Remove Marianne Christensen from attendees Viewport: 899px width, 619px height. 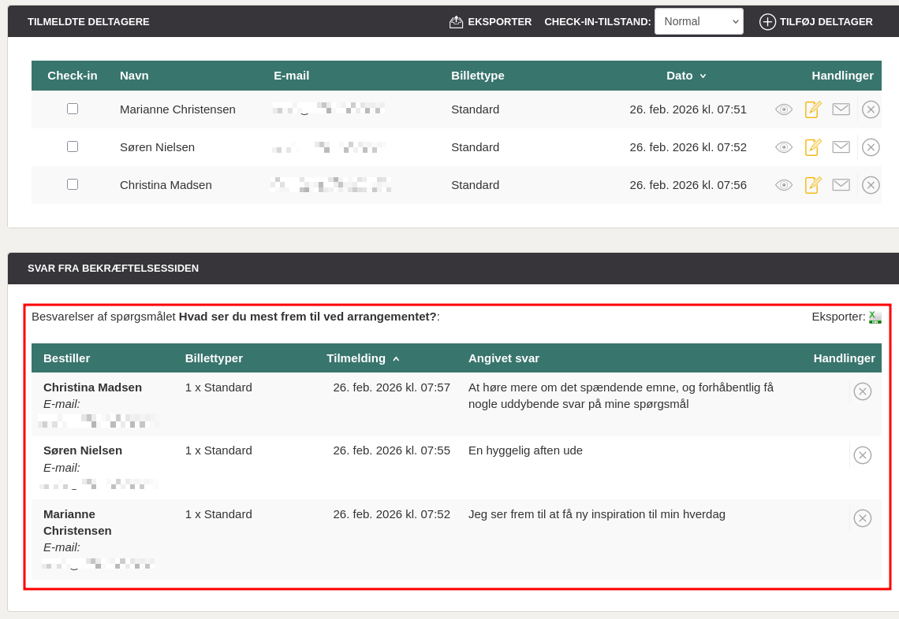[871, 109]
